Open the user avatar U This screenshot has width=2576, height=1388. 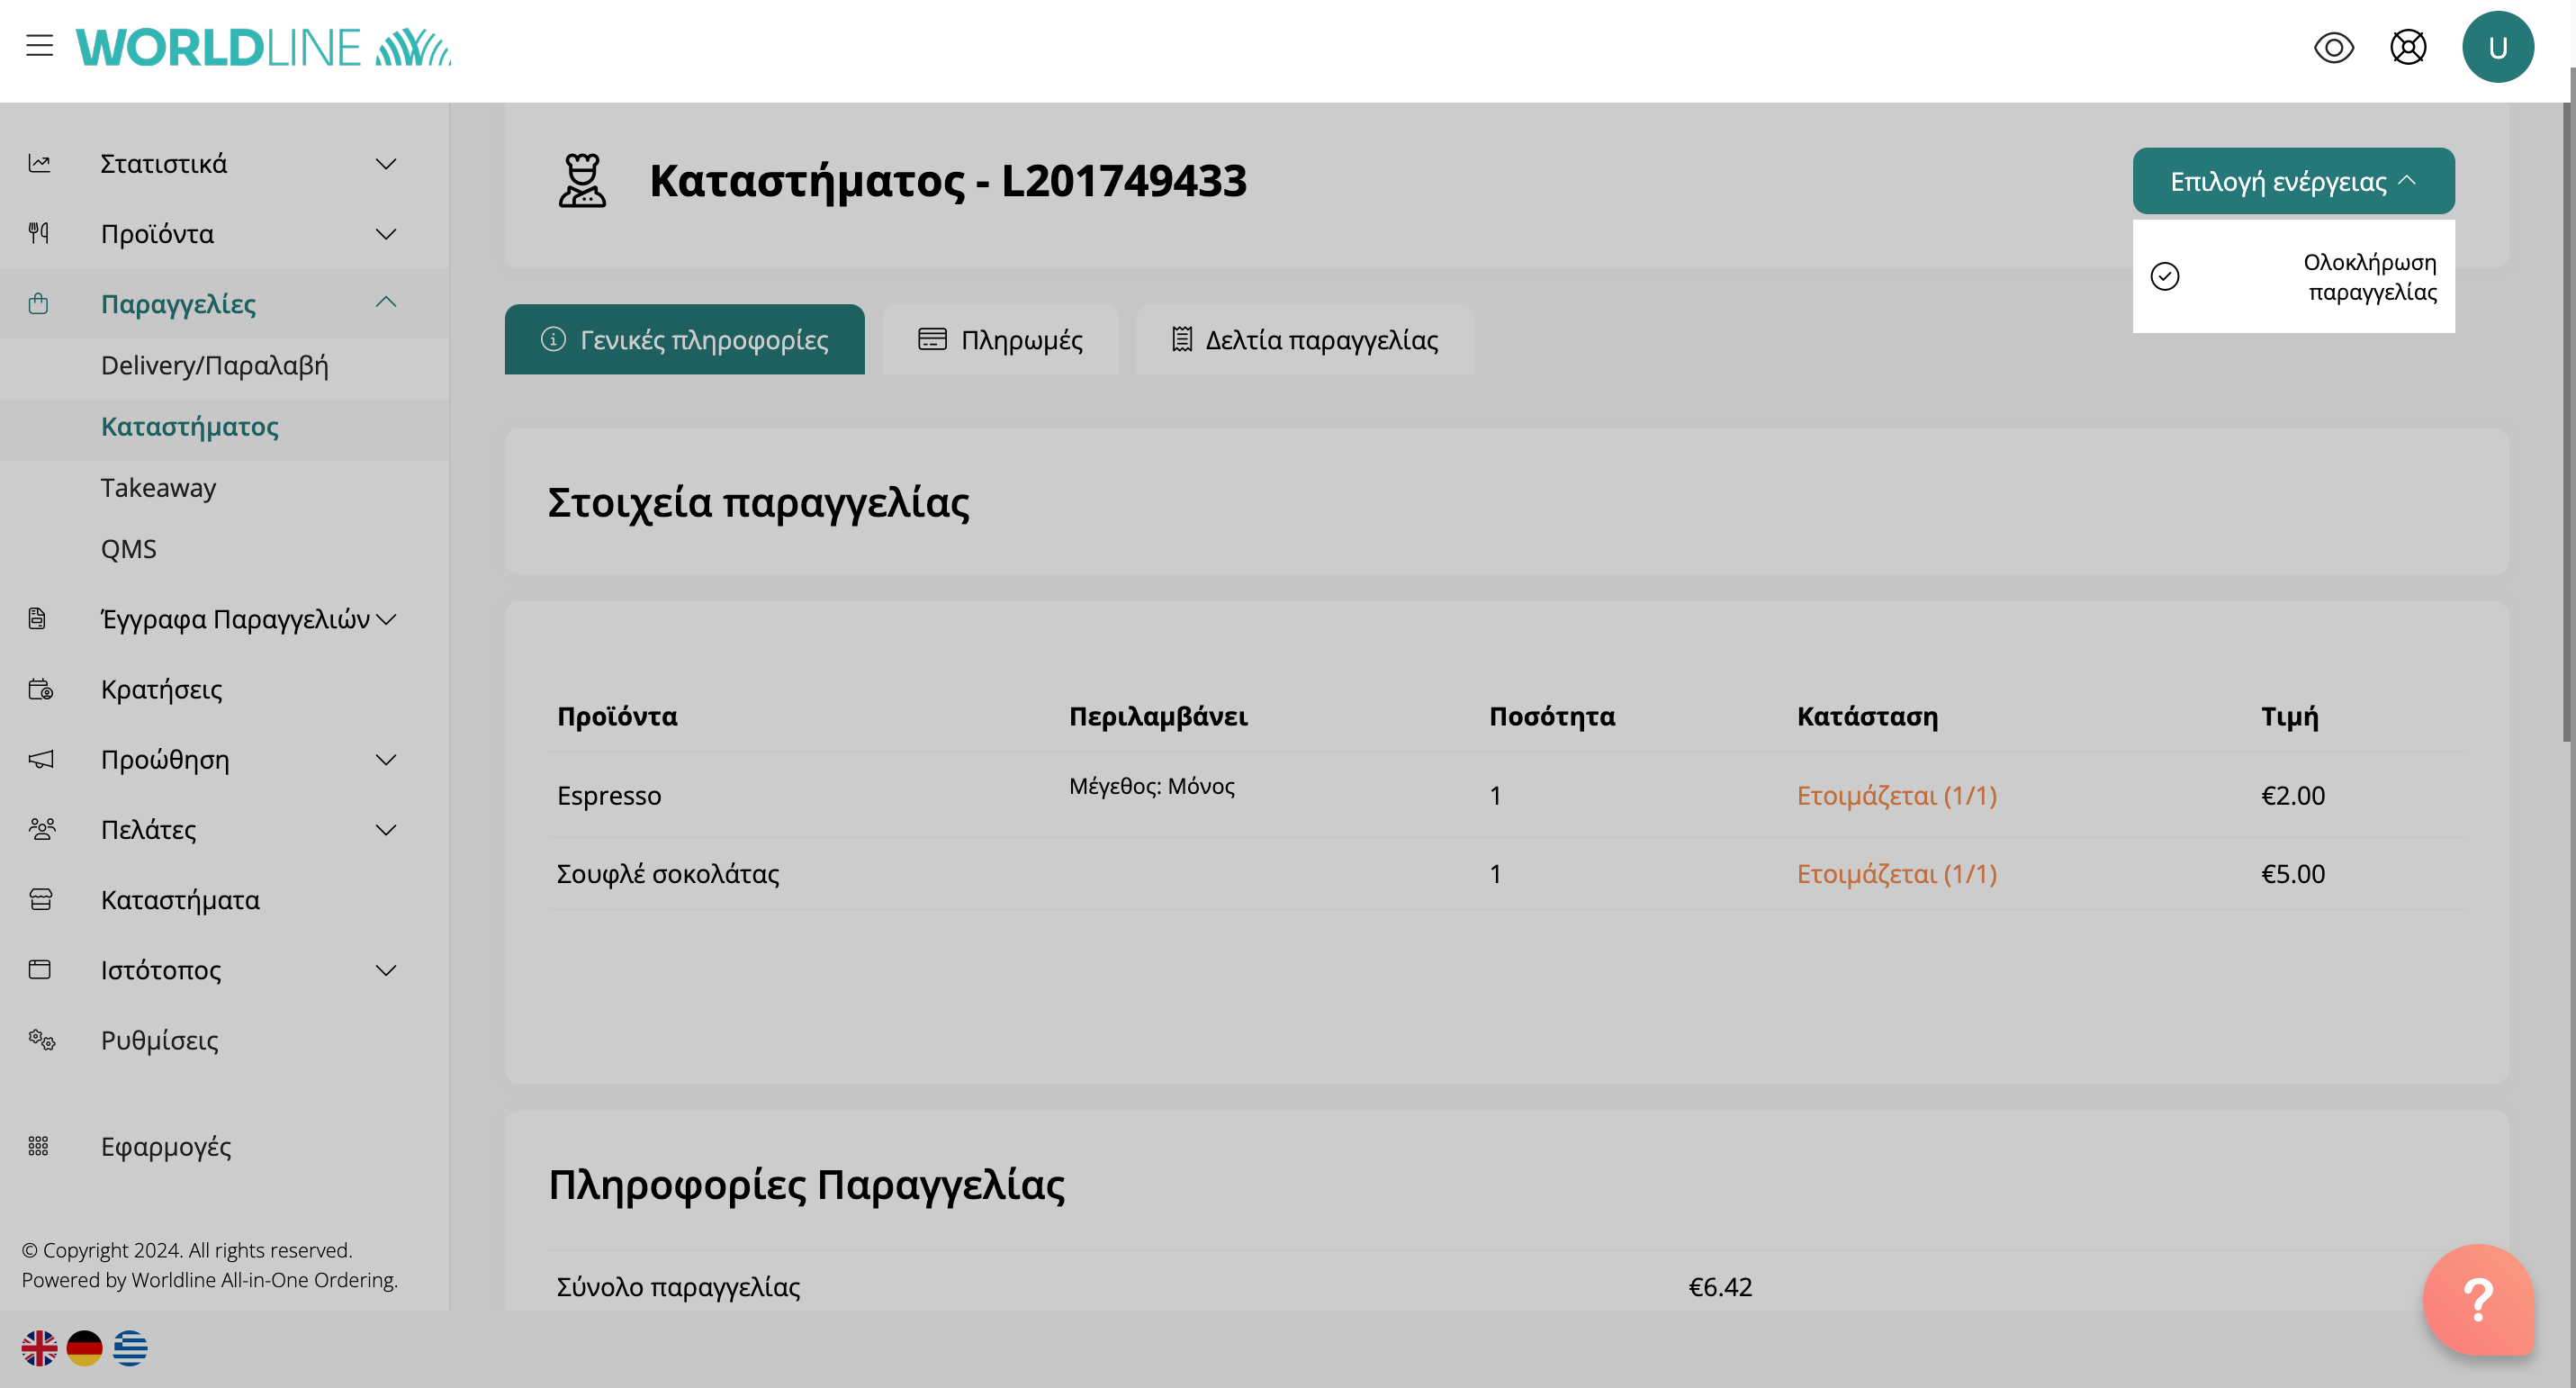tap(2497, 47)
